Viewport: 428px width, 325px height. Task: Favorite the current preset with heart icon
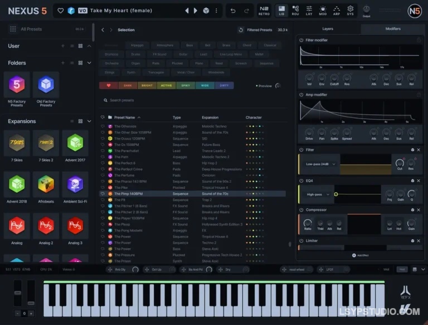61,11
